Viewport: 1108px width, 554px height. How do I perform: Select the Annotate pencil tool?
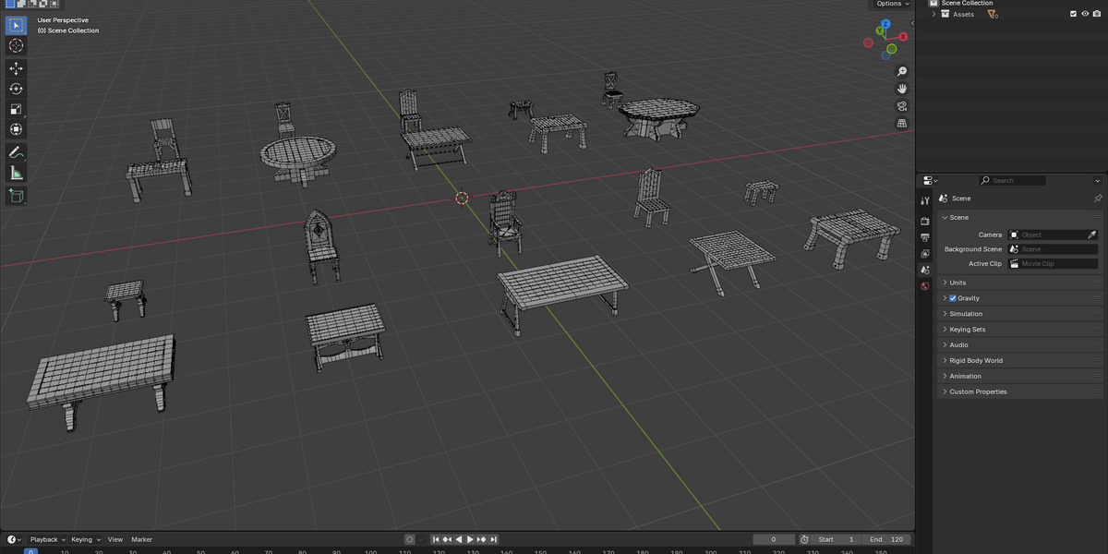pos(17,152)
